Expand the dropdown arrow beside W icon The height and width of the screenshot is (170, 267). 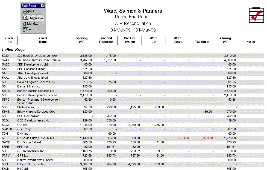click(x=30, y=30)
